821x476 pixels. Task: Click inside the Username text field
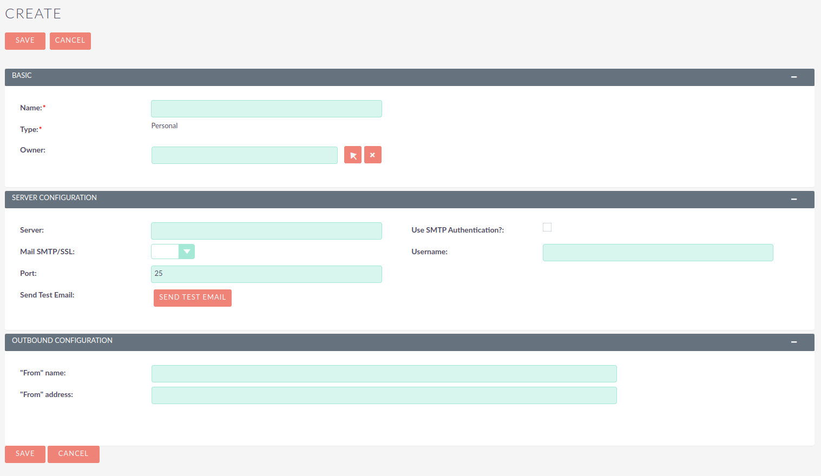click(x=657, y=252)
